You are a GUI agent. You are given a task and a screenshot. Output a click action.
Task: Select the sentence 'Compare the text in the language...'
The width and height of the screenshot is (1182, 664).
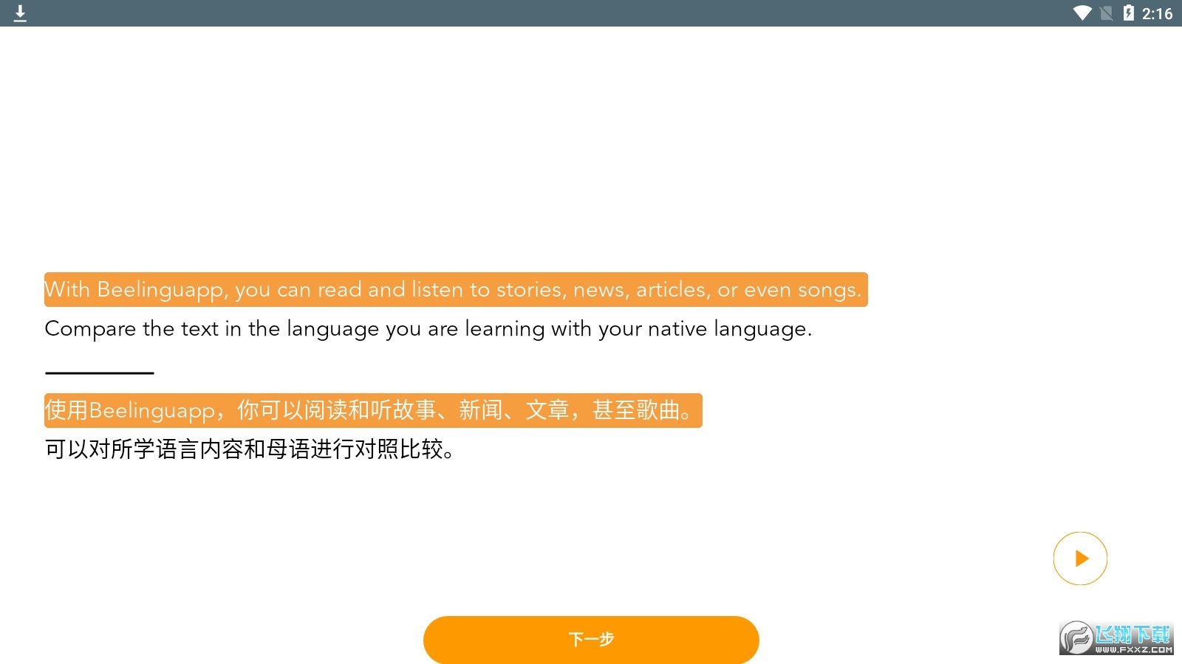coord(428,329)
